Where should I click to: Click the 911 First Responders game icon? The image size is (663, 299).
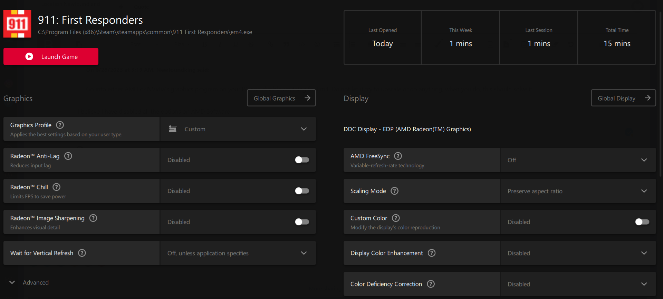click(17, 24)
